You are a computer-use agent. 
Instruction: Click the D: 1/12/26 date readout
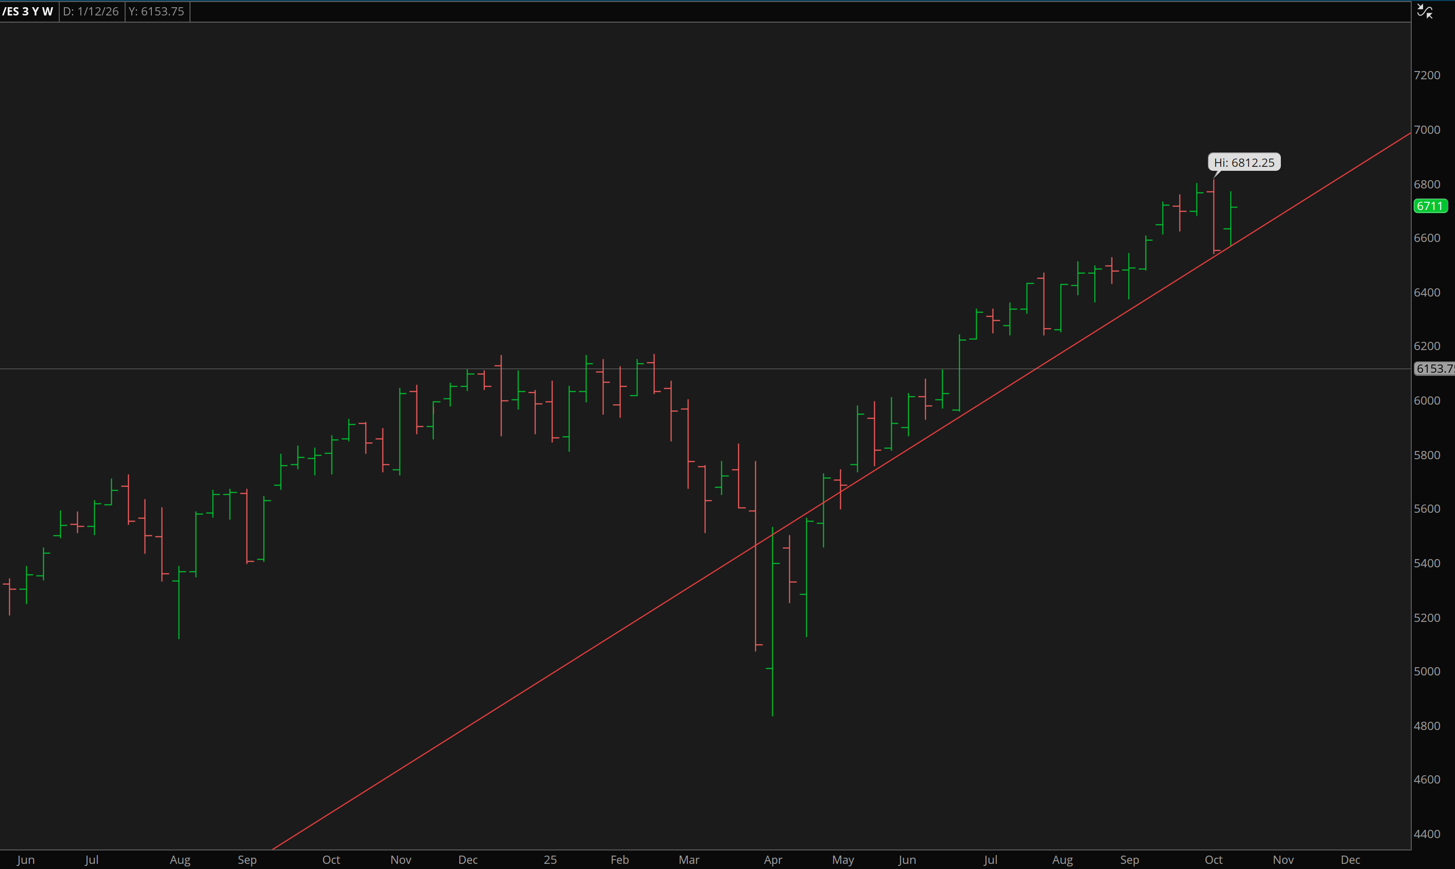(x=91, y=11)
